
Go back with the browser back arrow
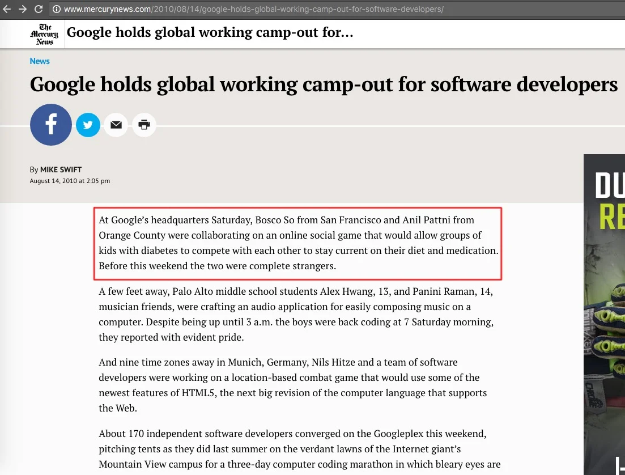(7, 9)
